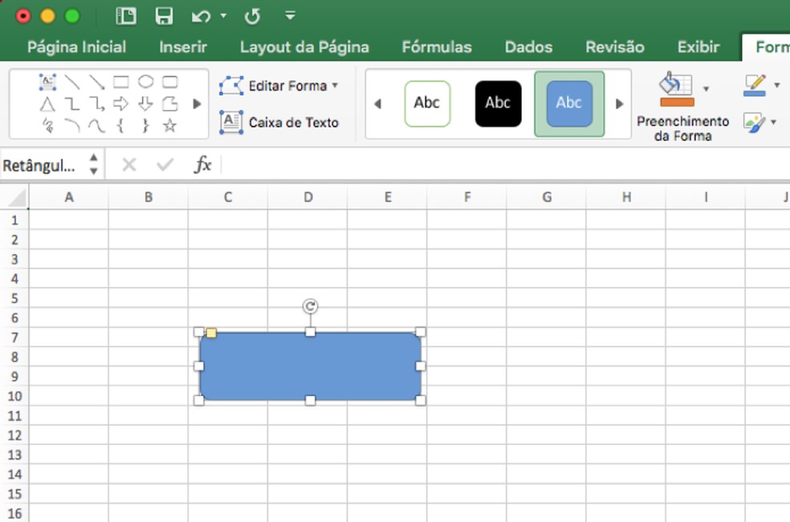Select the scribble freeform shape
The image size is (790, 522).
48,125
